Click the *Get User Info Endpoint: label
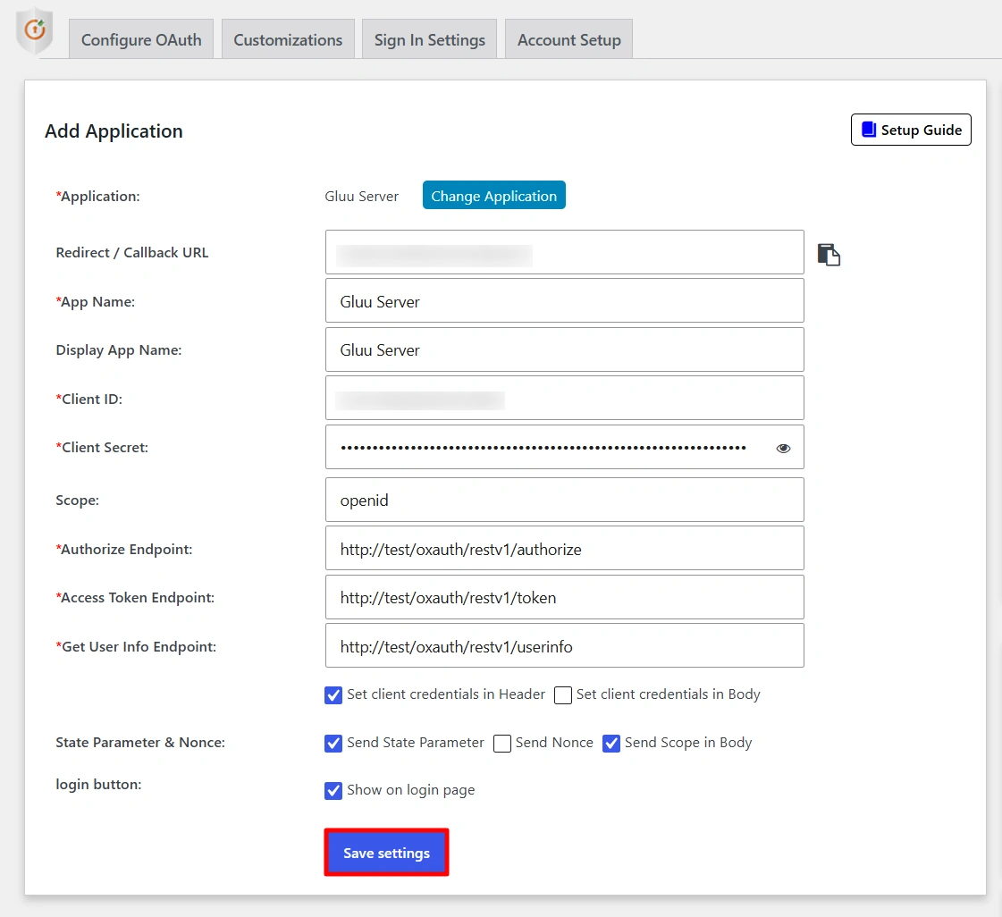 pos(136,647)
